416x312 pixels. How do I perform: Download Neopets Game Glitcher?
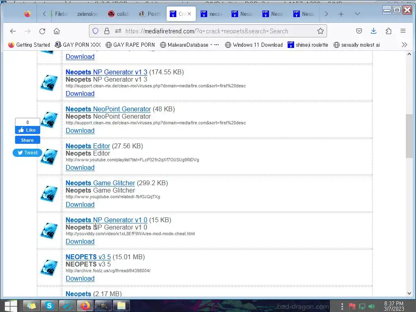click(80, 205)
